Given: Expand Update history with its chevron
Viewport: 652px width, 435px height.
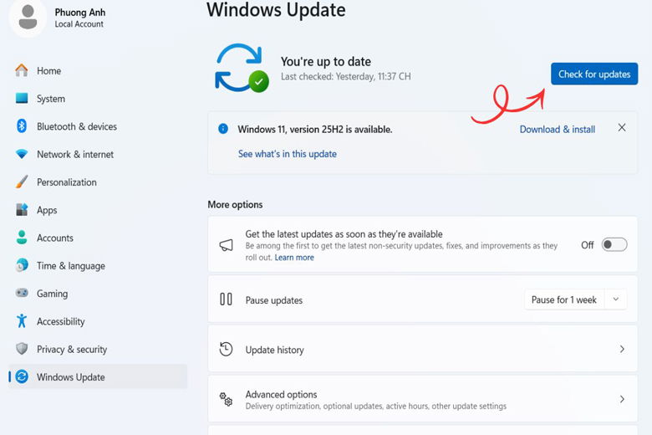Looking at the screenshot, I should [622, 350].
